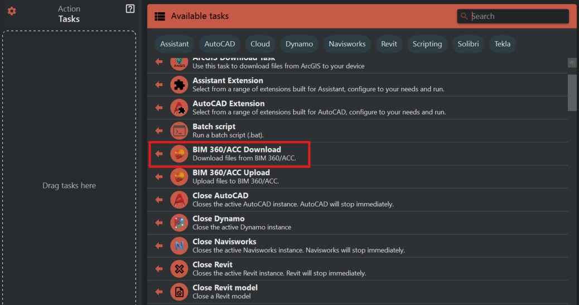Click 'Download files from BIM 360/ACC.' description

244,158
